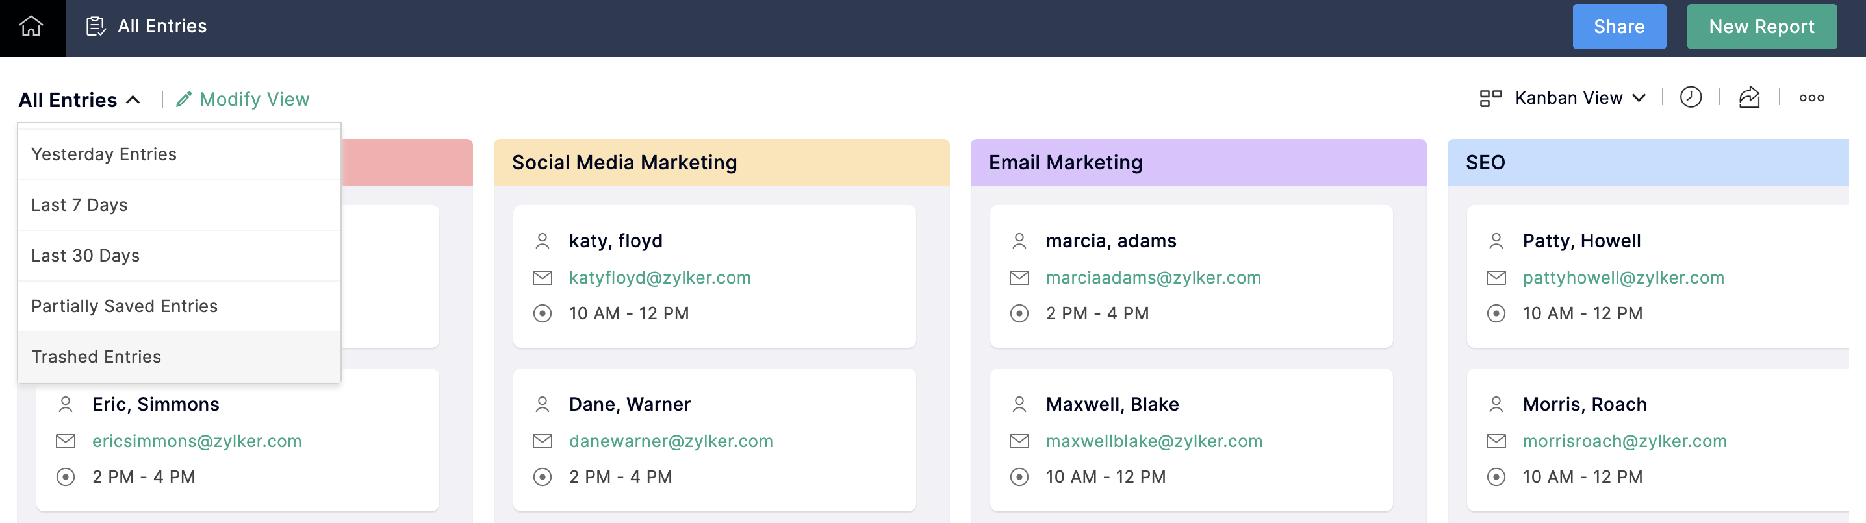
Task: Click the export share arrow icon
Action: point(1748,97)
